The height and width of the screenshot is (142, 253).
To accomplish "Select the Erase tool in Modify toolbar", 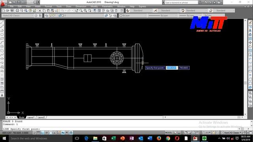I will tap(250, 22).
